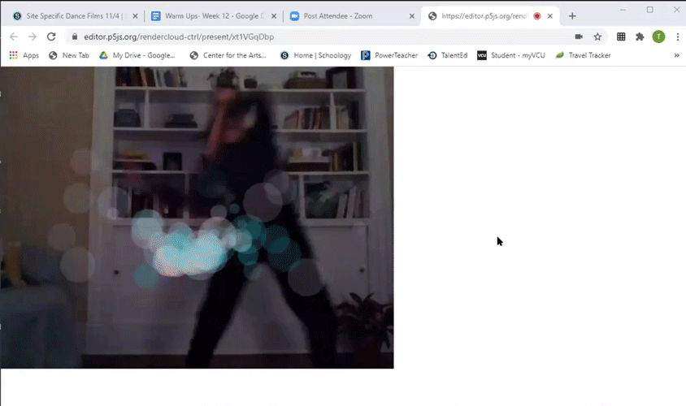Screen dimensions: 686x406
Task: Open Student - myVCU bookmark
Action: click(511, 55)
